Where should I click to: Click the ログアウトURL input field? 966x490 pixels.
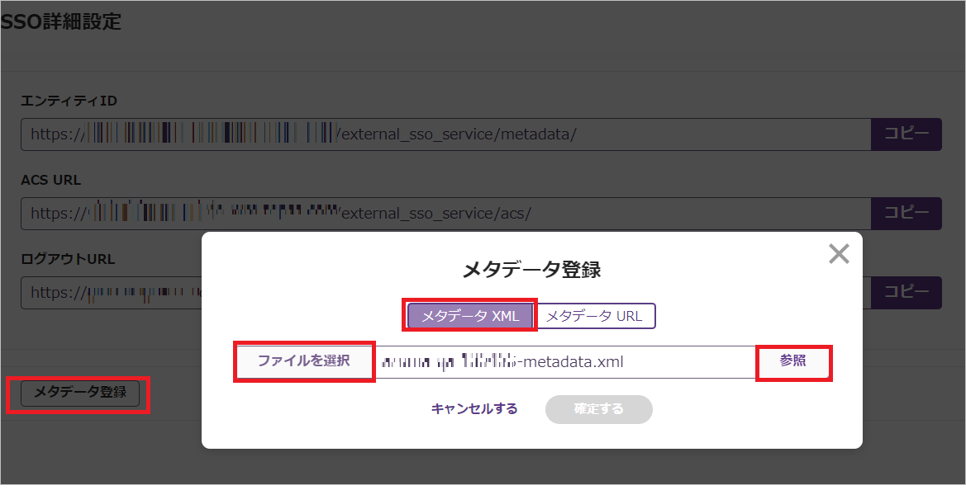click(111, 293)
